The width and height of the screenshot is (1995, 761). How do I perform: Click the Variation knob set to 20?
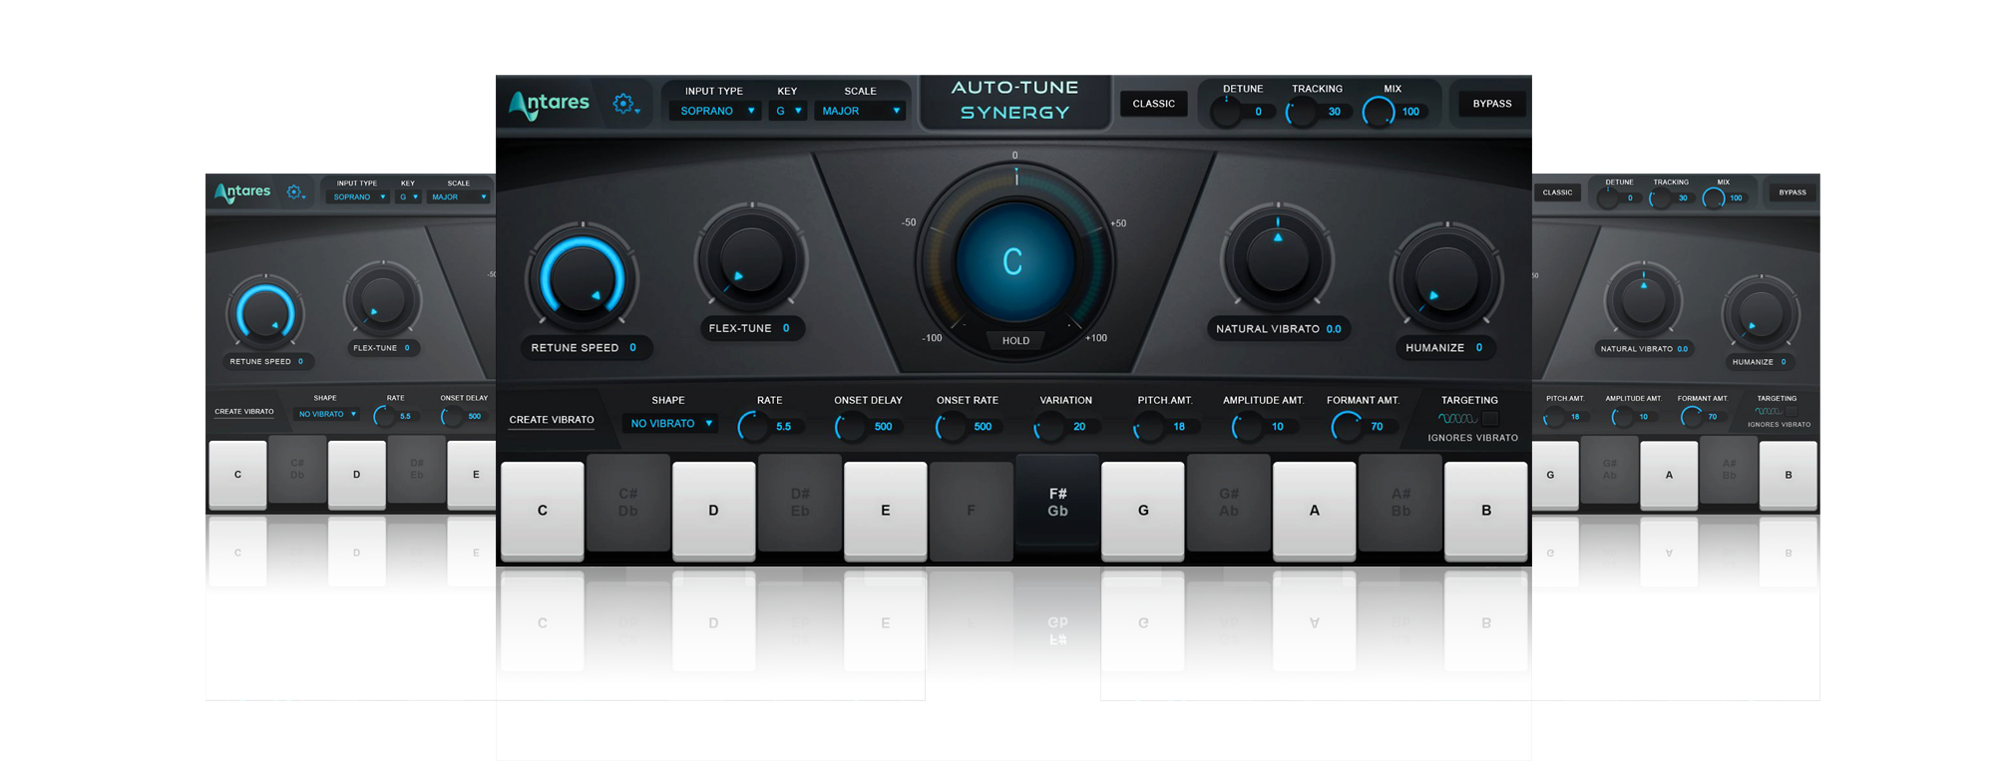1048,427
